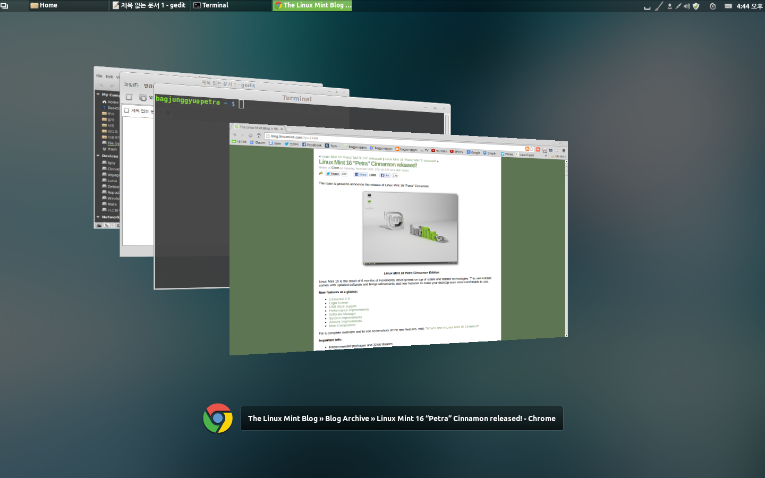
Task: Open the Edit menu in the Home file manager
Action: (109, 76)
